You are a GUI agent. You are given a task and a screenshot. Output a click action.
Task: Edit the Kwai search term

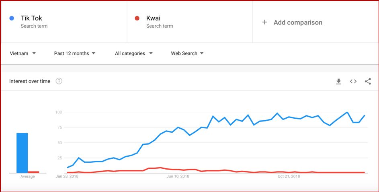[x=154, y=18]
